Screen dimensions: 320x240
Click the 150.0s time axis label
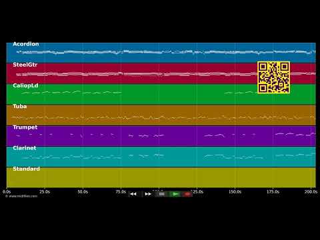pyautogui.click(x=235, y=191)
